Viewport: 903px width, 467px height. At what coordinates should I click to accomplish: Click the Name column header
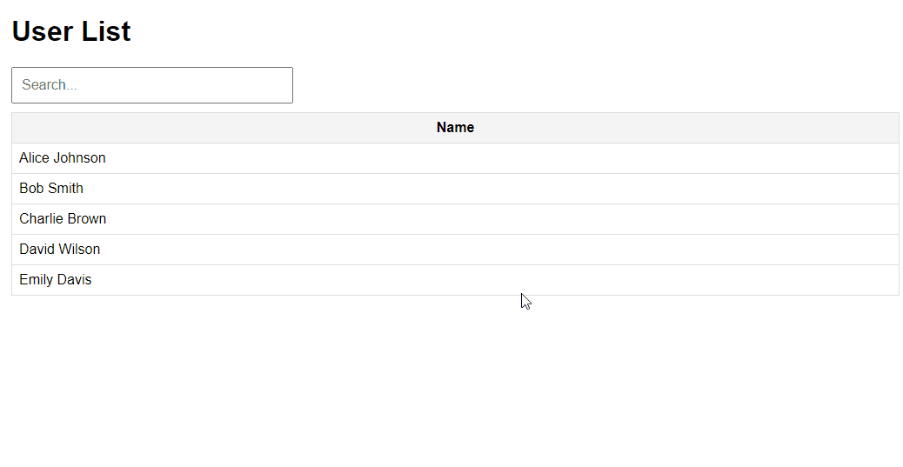click(x=455, y=128)
